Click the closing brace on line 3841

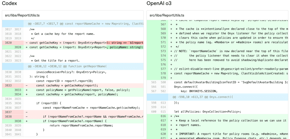click(37, 134)
